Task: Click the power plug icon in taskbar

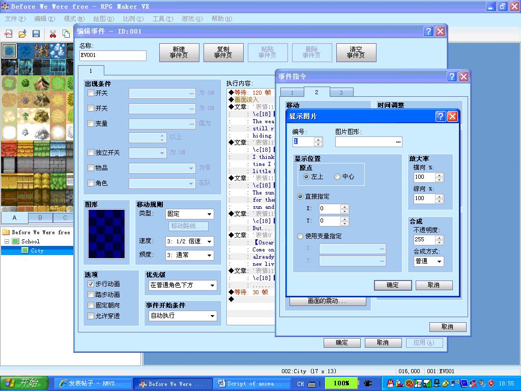Action: pos(368,383)
